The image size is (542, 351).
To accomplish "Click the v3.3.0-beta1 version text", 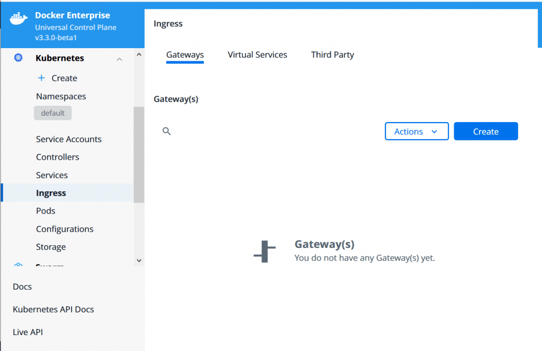I will coord(56,38).
